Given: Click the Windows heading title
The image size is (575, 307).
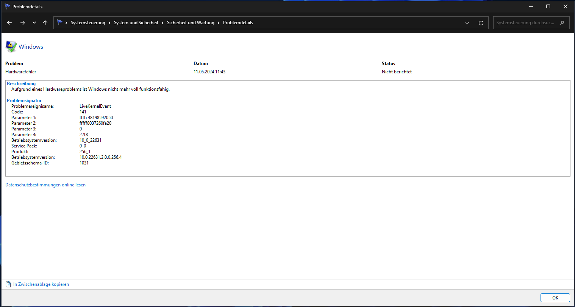Looking at the screenshot, I should click(x=31, y=47).
